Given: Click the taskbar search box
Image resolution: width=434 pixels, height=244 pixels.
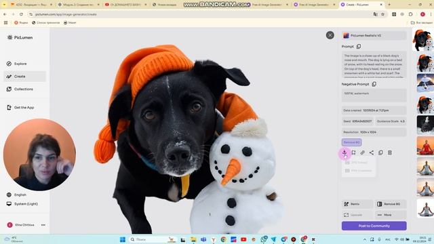Looking at the screenshot, I should tap(152, 239).
